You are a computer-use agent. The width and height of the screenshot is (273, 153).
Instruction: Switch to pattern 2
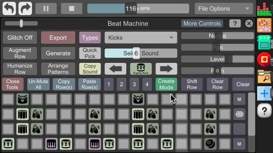pyautogui.click(x=122, y=84)
